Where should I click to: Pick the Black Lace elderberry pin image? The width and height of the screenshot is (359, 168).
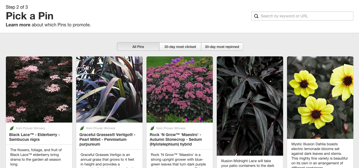click(x=39, y=89)
